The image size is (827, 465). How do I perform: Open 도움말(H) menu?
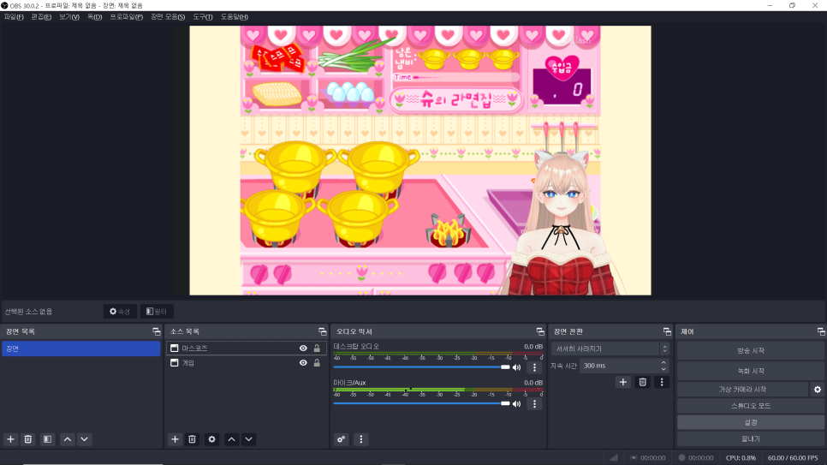(235, 17)
